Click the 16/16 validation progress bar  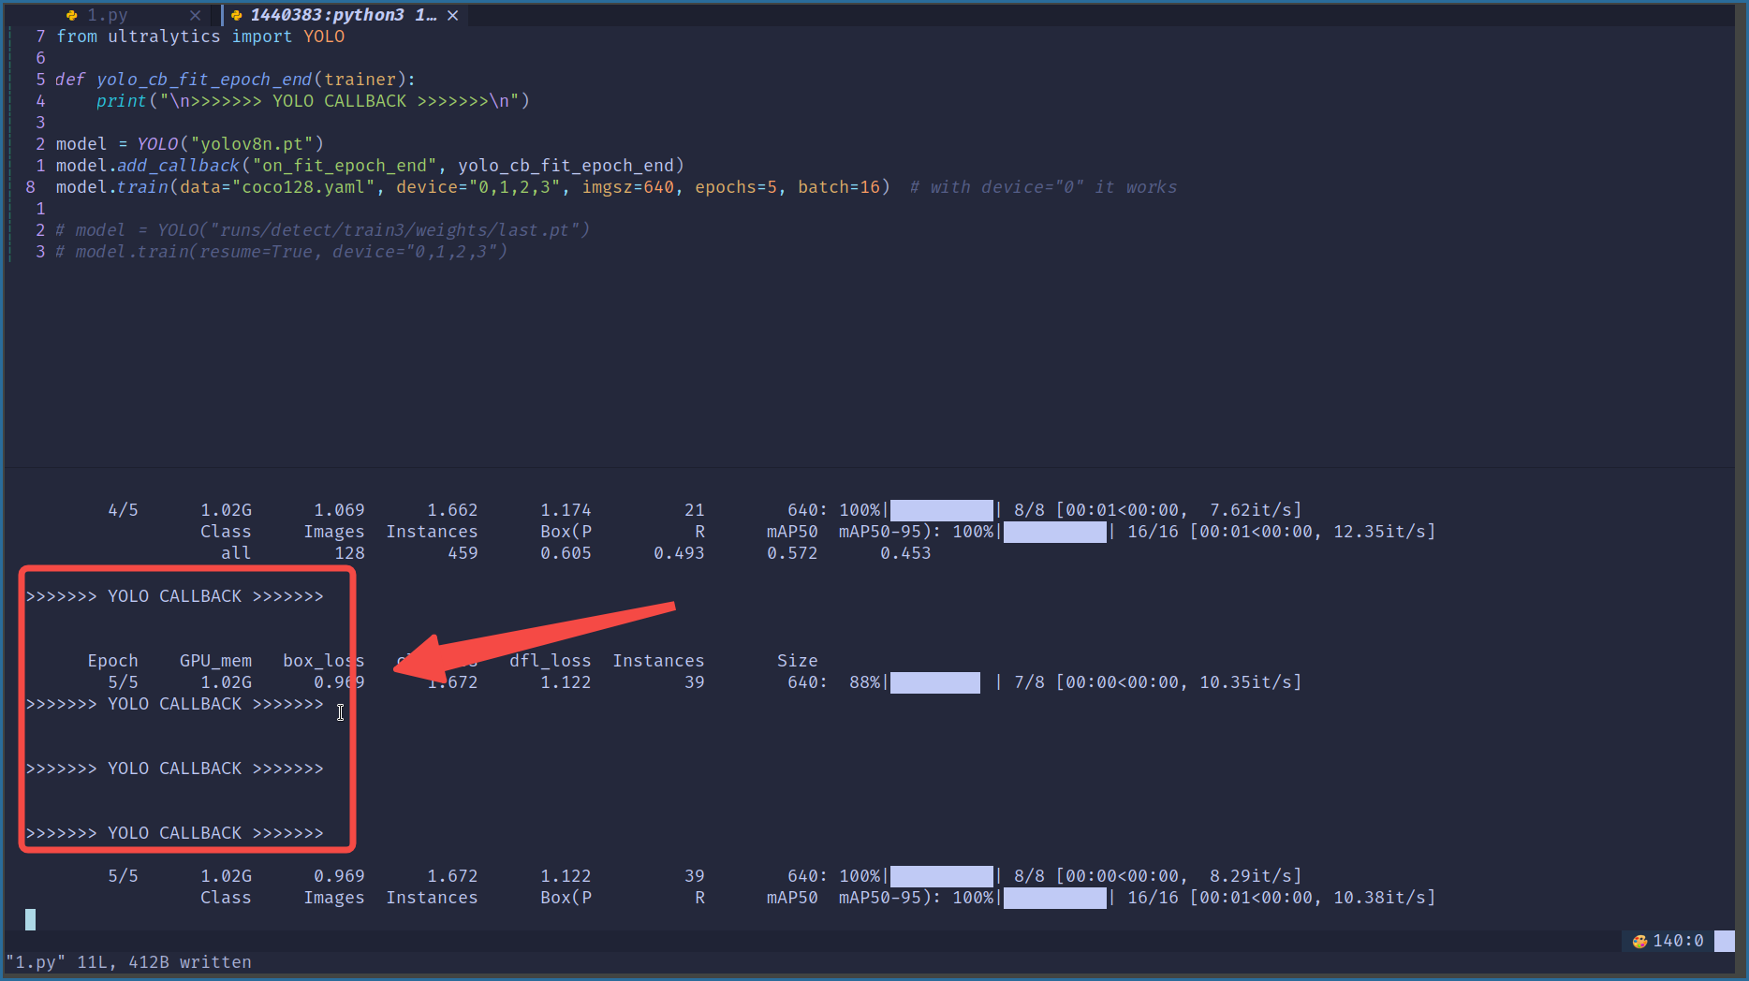click(1053, 897)
